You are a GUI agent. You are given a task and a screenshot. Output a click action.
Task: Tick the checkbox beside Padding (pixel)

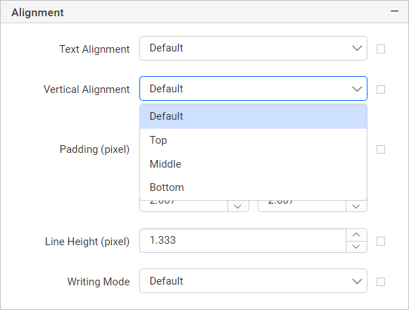tap(381, 149)
